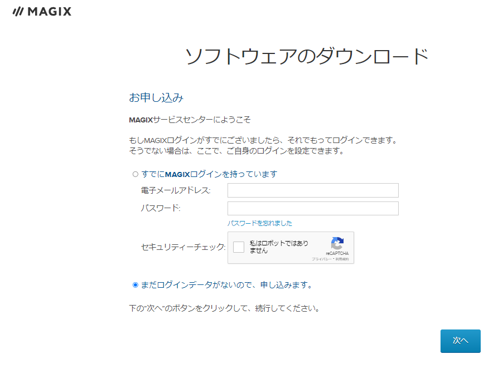Click the '私はロボットではありません' captcha text
503x374 pixels.
click(279, 247)
